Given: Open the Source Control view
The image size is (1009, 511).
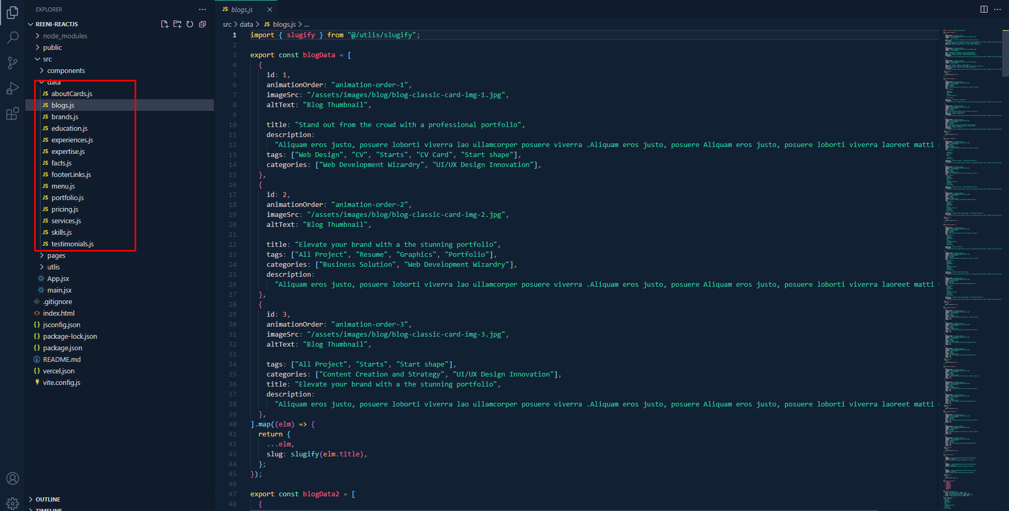Looking at the screenshot, I should pos(13,63).
